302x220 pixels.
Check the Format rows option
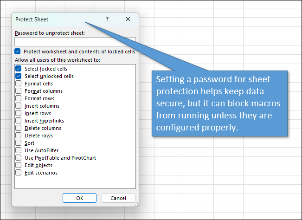click(19, 98)
